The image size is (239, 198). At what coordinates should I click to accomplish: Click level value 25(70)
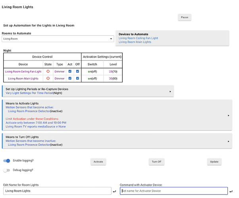tap(113, 71)
